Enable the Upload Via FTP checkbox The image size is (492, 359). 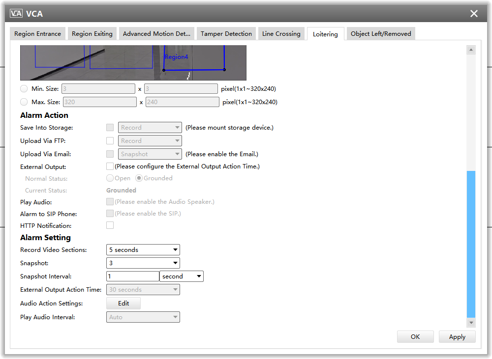pyautogui.click(x=110, y=141)
